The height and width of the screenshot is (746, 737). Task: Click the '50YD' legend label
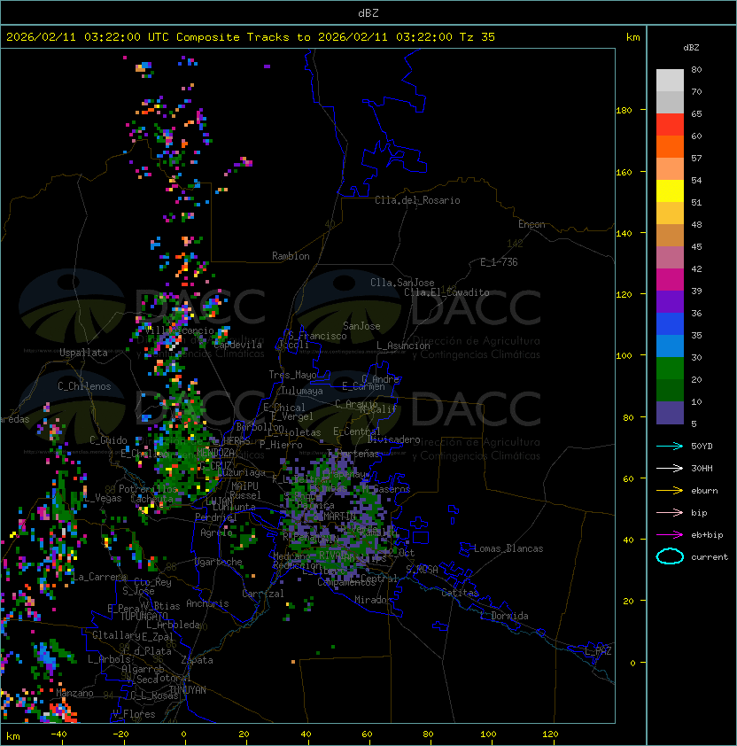point(702,447)
